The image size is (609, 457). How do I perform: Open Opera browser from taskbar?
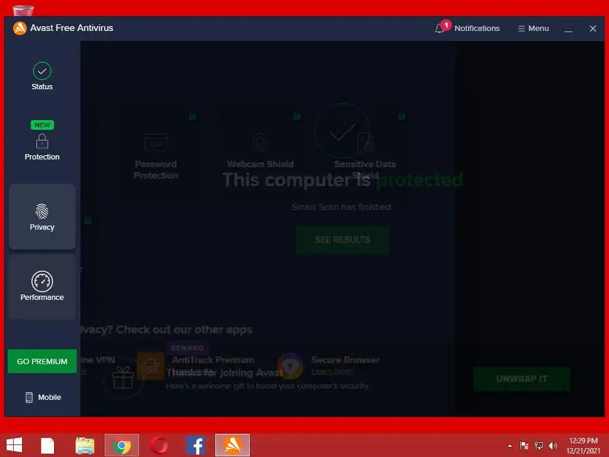tap(159, 445)
